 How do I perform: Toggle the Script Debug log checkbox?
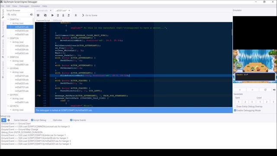(x=32, y=120)
